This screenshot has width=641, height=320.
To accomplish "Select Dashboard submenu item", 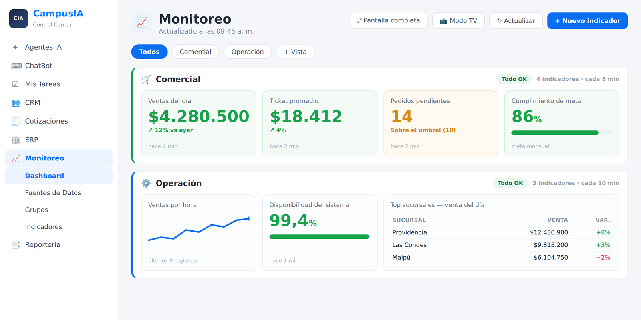I will tap(59, 176).
